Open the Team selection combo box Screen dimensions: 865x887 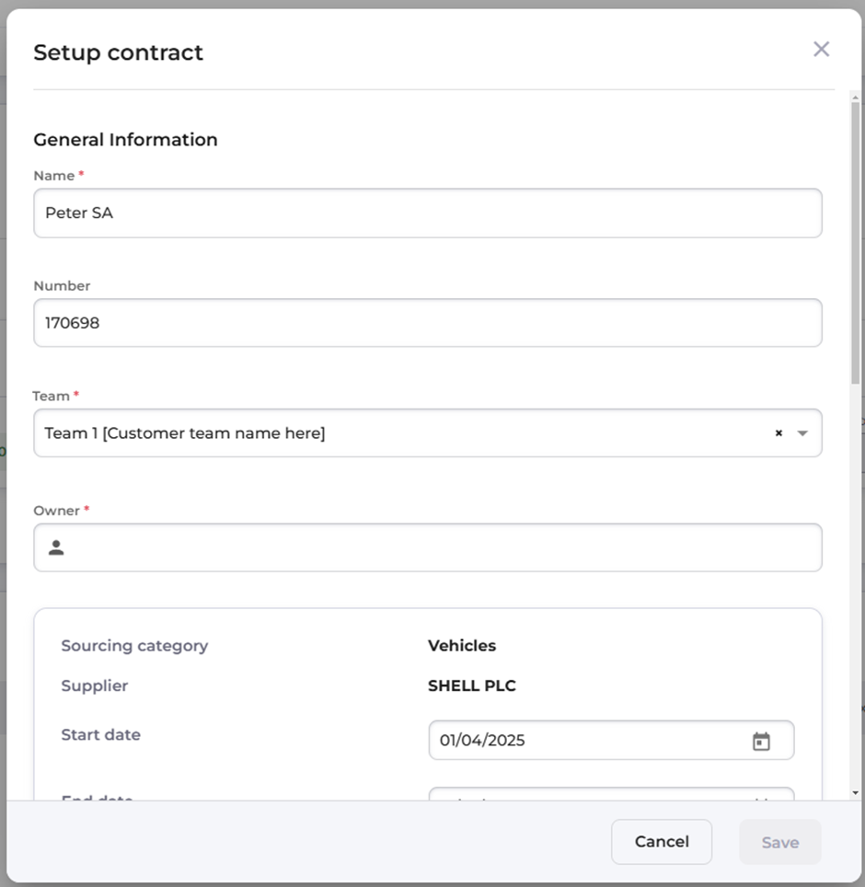click(405, 433)
